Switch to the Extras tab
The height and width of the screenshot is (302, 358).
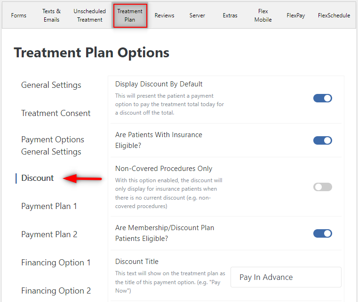(x=230, y=15)
